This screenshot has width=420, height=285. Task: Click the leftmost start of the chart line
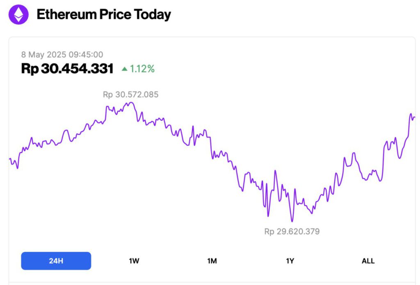coord(10,158)
